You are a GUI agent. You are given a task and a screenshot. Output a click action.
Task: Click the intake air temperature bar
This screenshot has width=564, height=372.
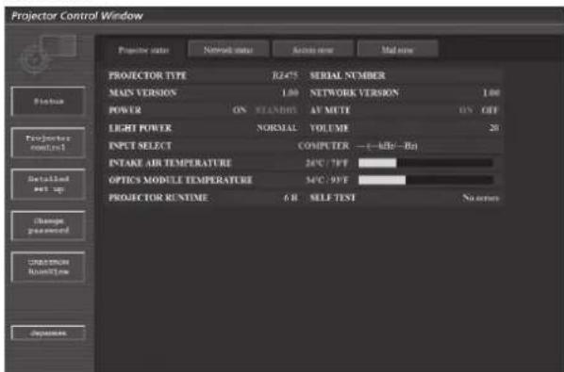pos(426,163)
